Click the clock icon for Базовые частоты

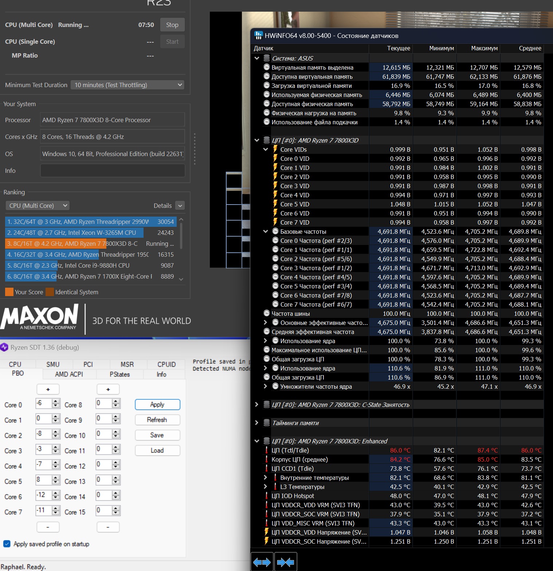click(x=275, y=231)
